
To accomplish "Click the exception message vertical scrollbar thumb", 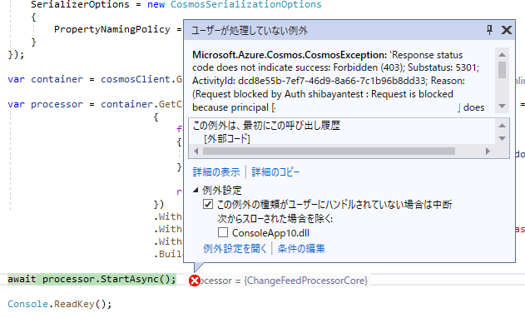I will (502, 70).
